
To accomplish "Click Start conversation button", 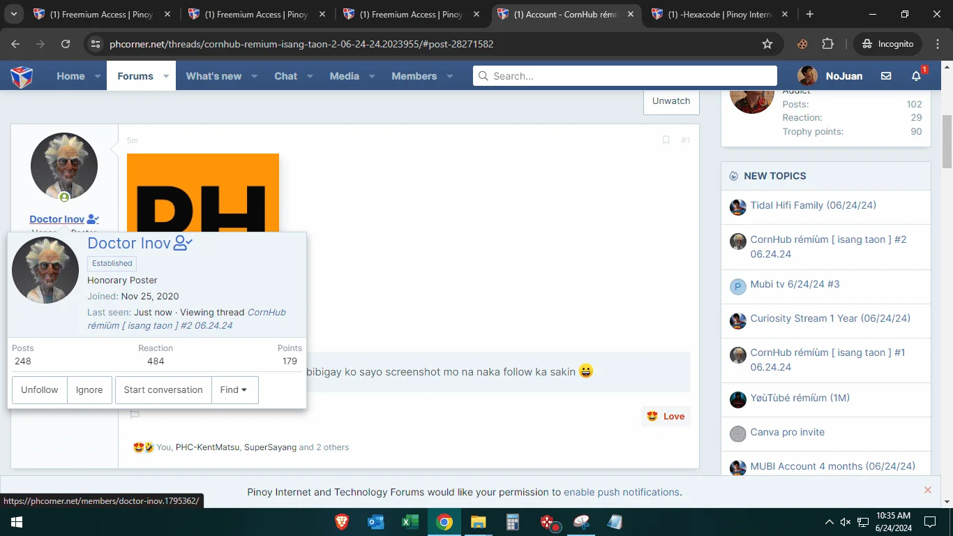I will 163,390.
